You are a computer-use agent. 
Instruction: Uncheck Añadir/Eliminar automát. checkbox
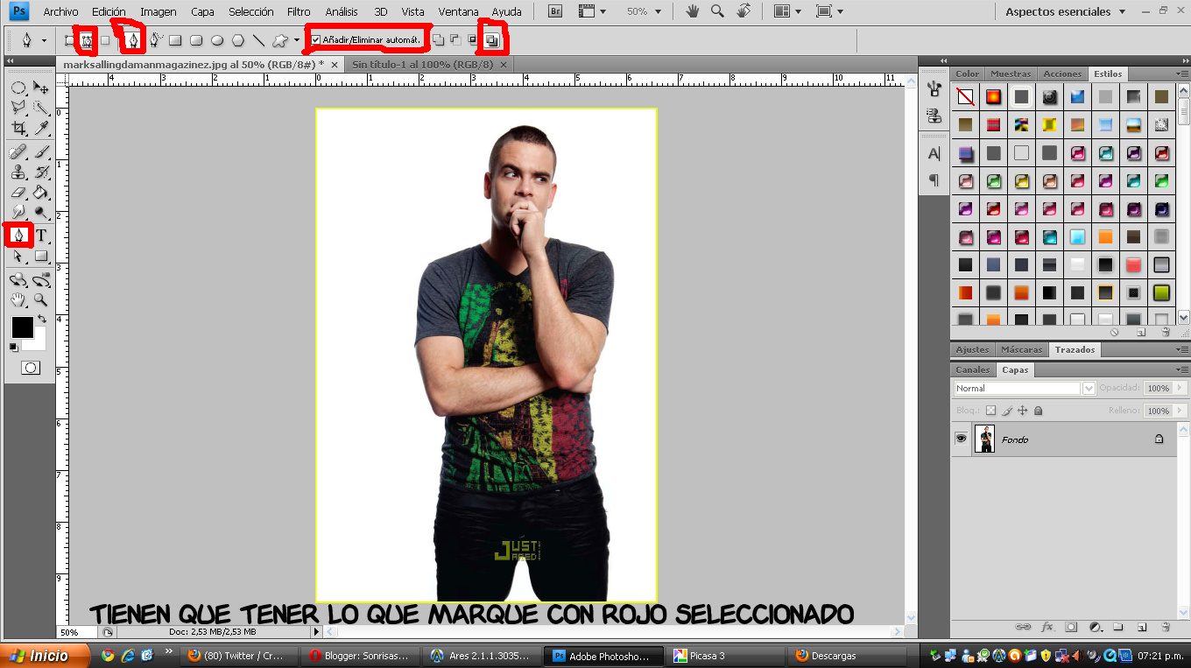316,40
